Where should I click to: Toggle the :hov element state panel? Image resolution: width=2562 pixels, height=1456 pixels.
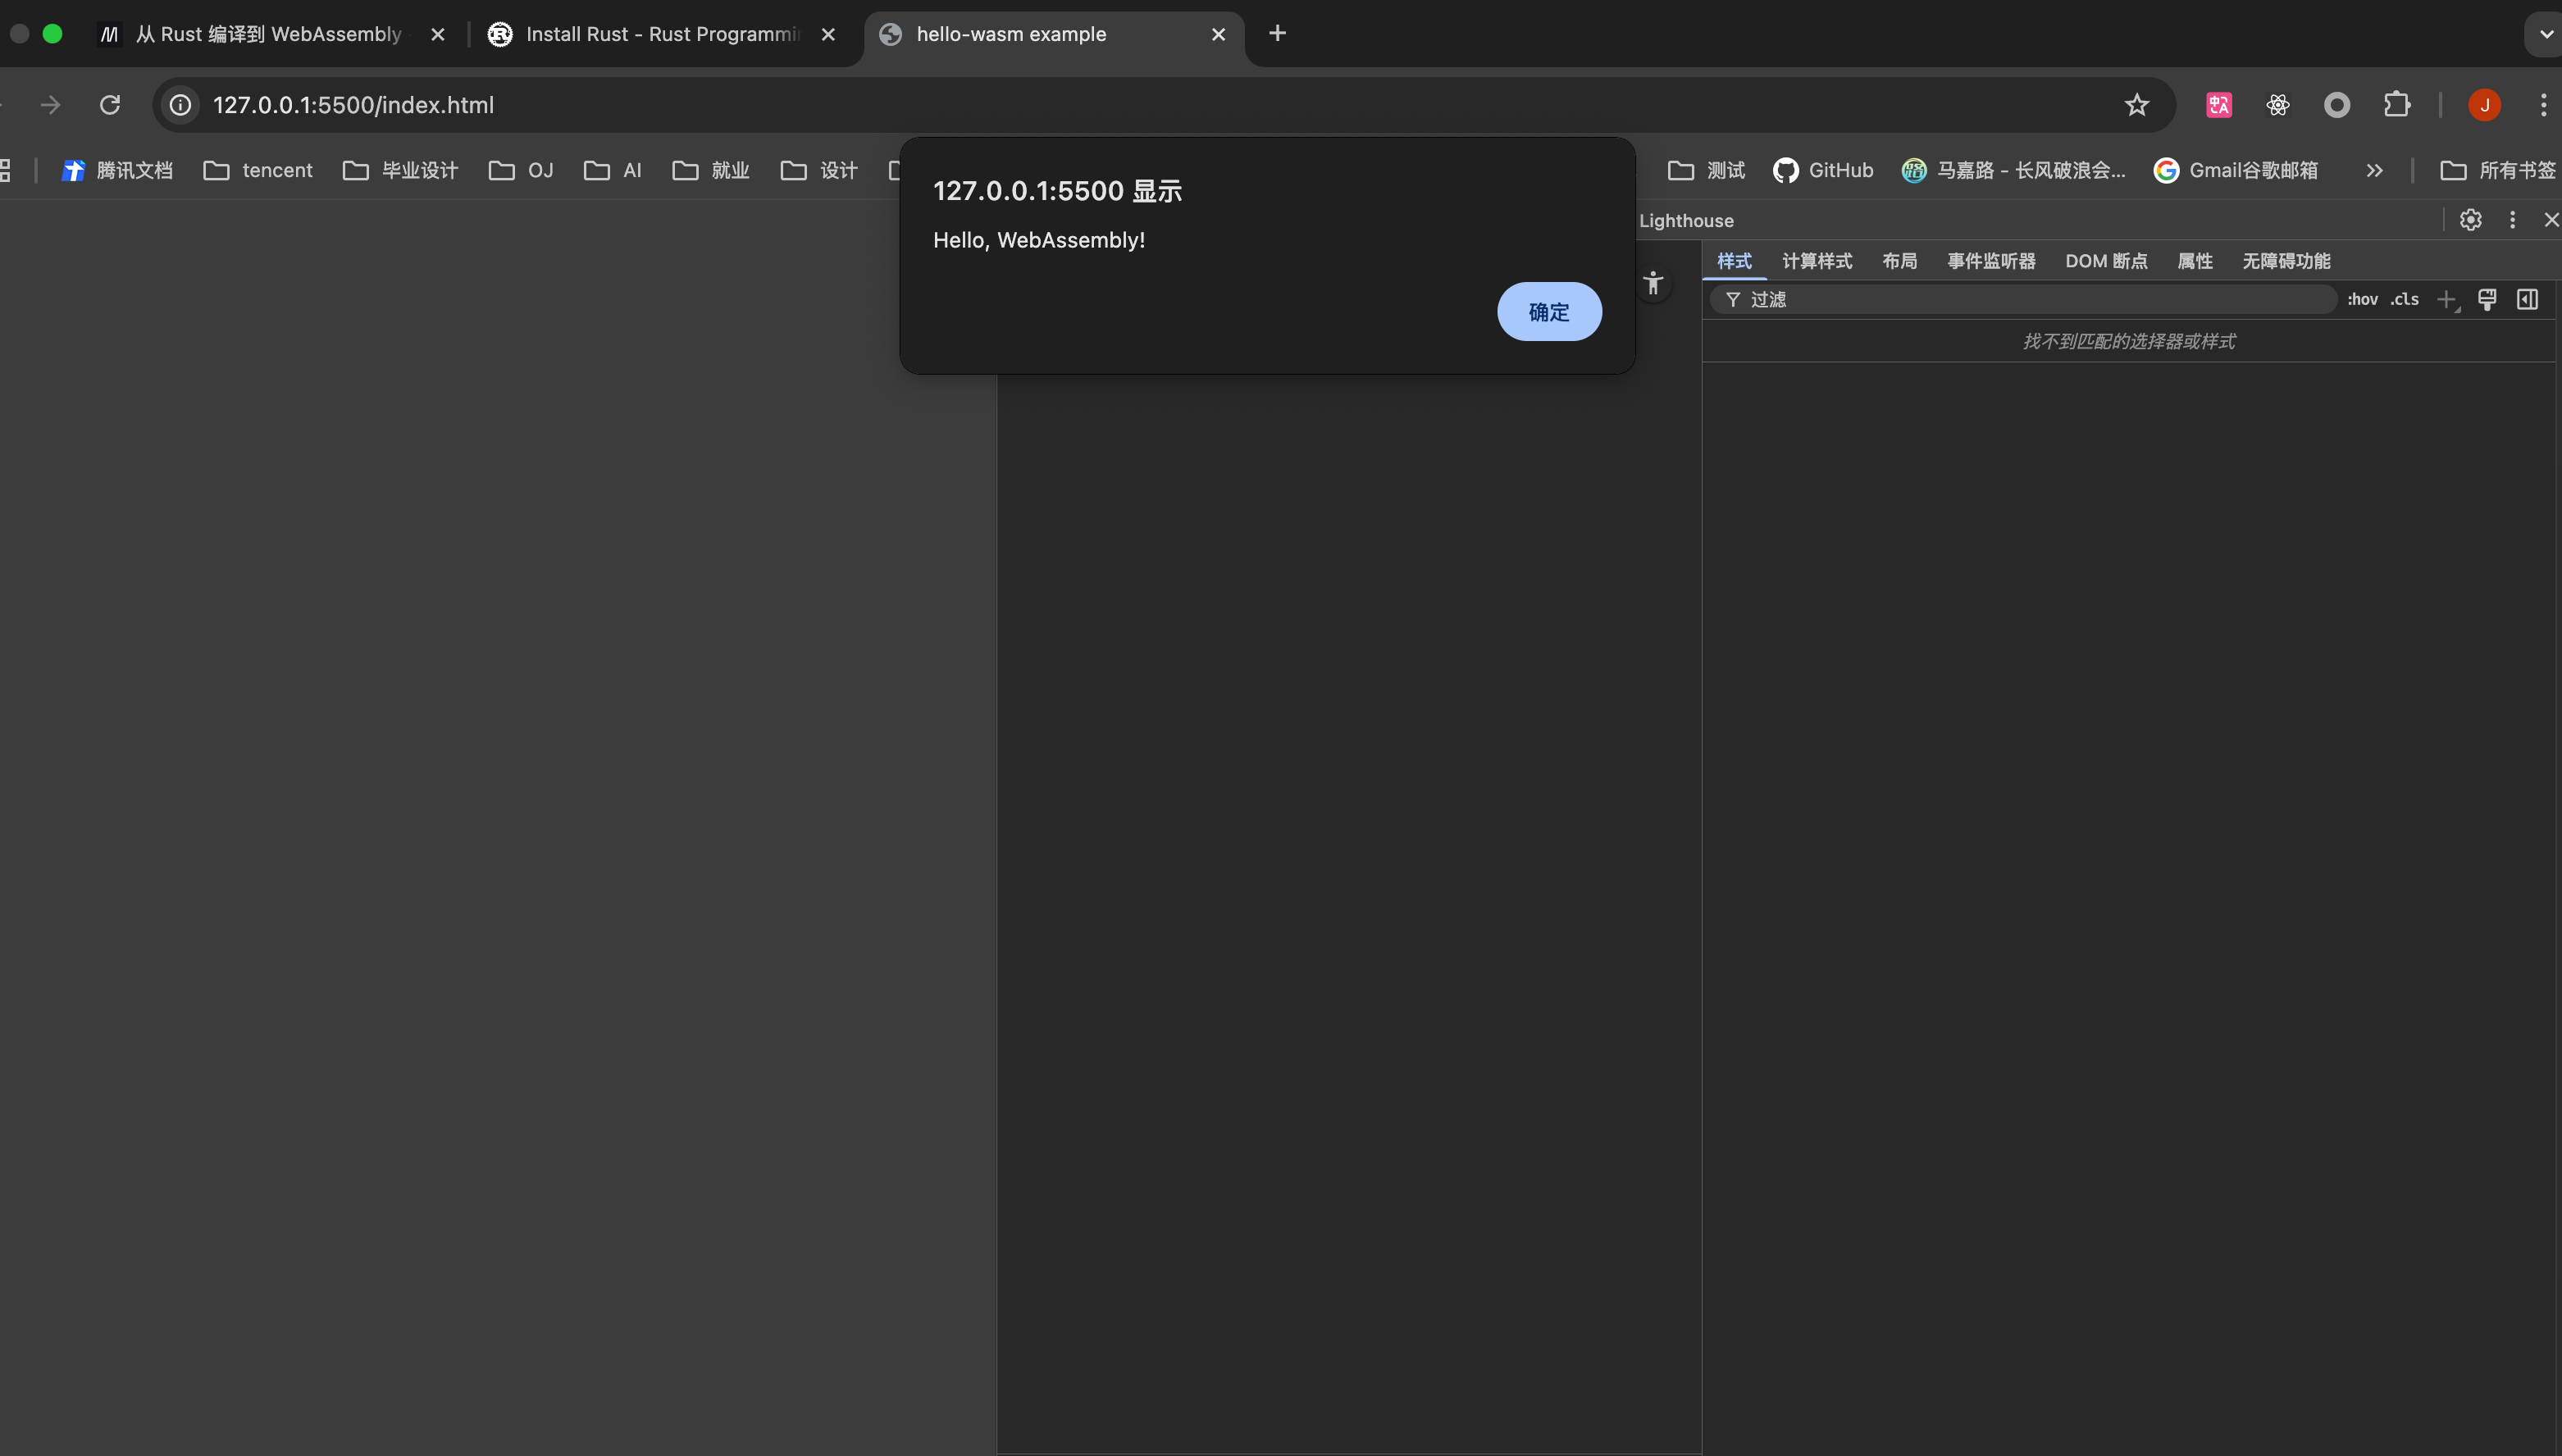[2362, 299]
